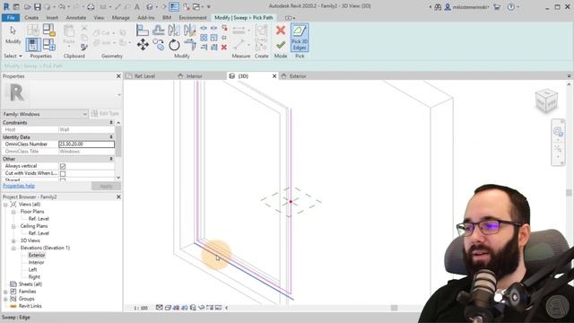Close the Properties palette
Image resolution: width=574 pixels, height=323 pixels.
coord(118,76)
